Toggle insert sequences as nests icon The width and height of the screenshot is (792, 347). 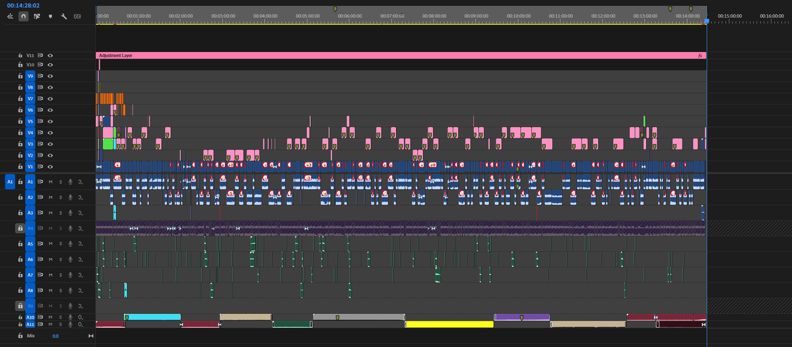pyautogui.click(x=10, y=16)
